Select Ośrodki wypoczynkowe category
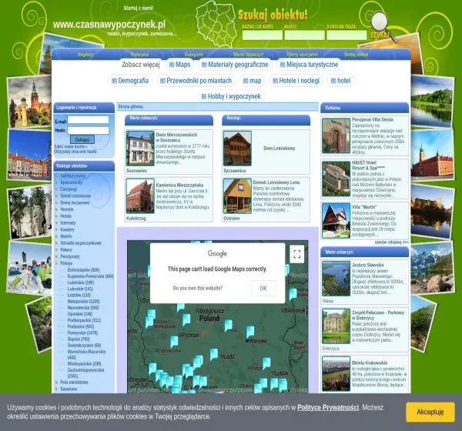 click(x=81, y=243)
